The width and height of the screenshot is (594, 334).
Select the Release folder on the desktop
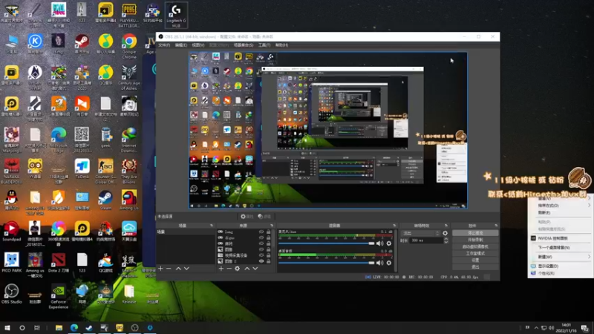[x=129, y=294]
